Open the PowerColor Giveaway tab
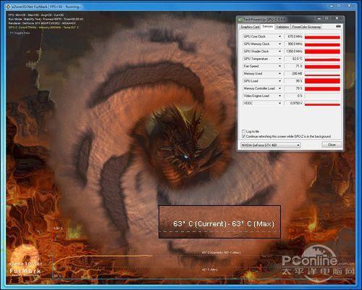 (x=306, y=27)
